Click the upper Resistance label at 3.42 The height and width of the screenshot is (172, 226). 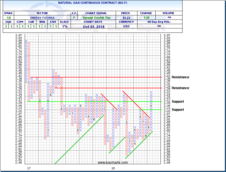coord(180,77)
